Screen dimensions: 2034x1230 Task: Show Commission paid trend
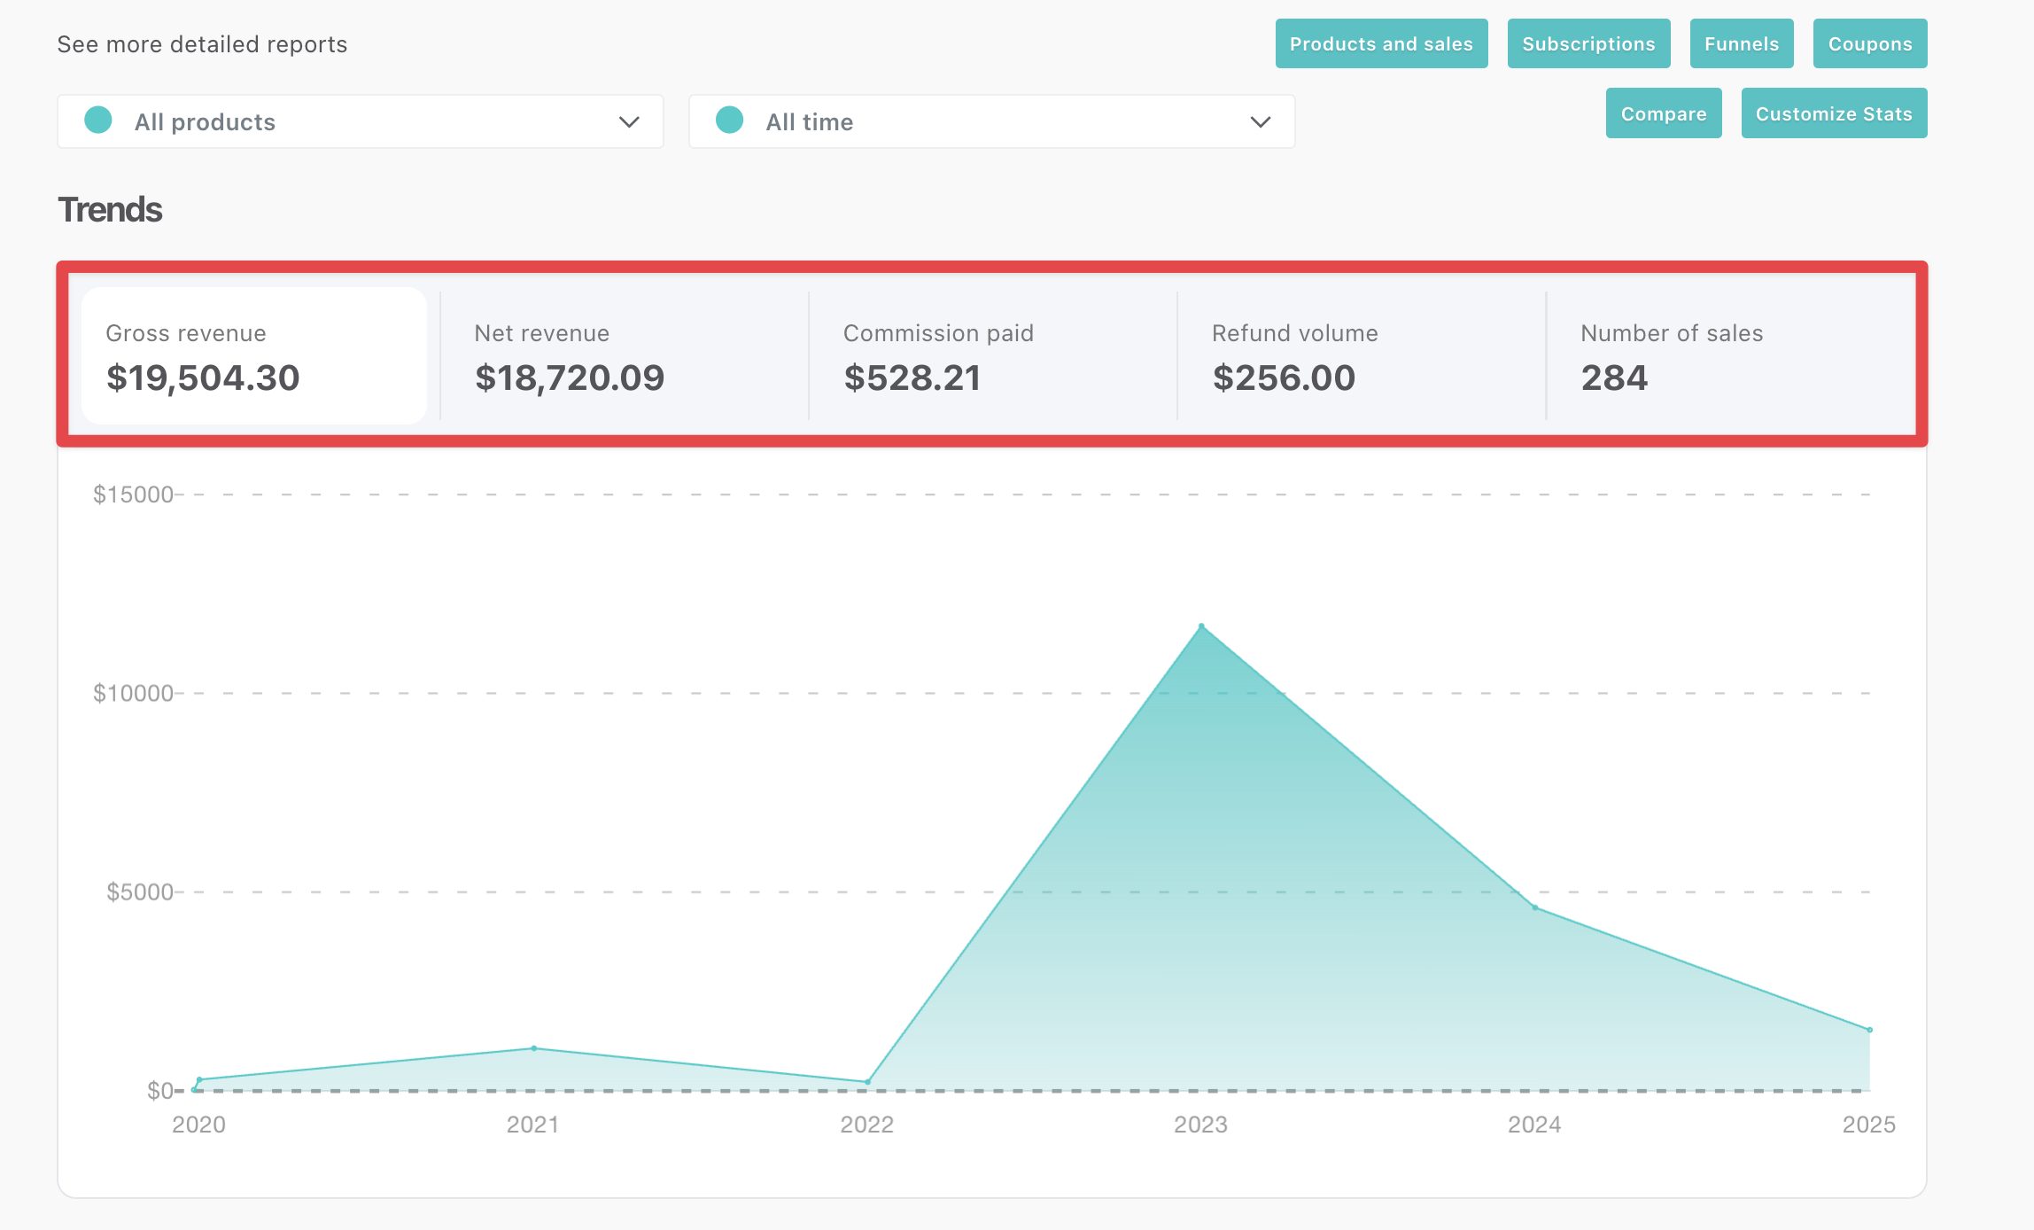pos(992,355)
